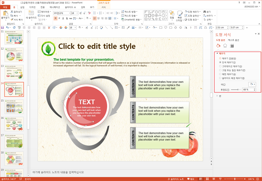Open Shape Fill (도형 채우기) dropdown
Image resolution: width=262 pixels, height=181 pixels.
193,12
